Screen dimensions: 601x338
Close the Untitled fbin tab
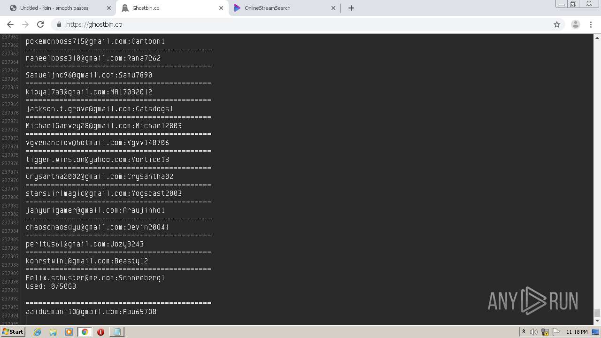click(x=109, y=8)
